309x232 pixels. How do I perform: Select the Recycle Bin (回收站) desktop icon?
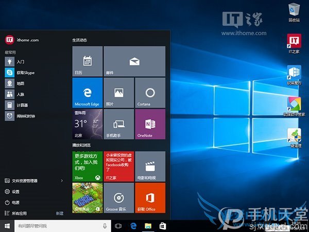295,12
